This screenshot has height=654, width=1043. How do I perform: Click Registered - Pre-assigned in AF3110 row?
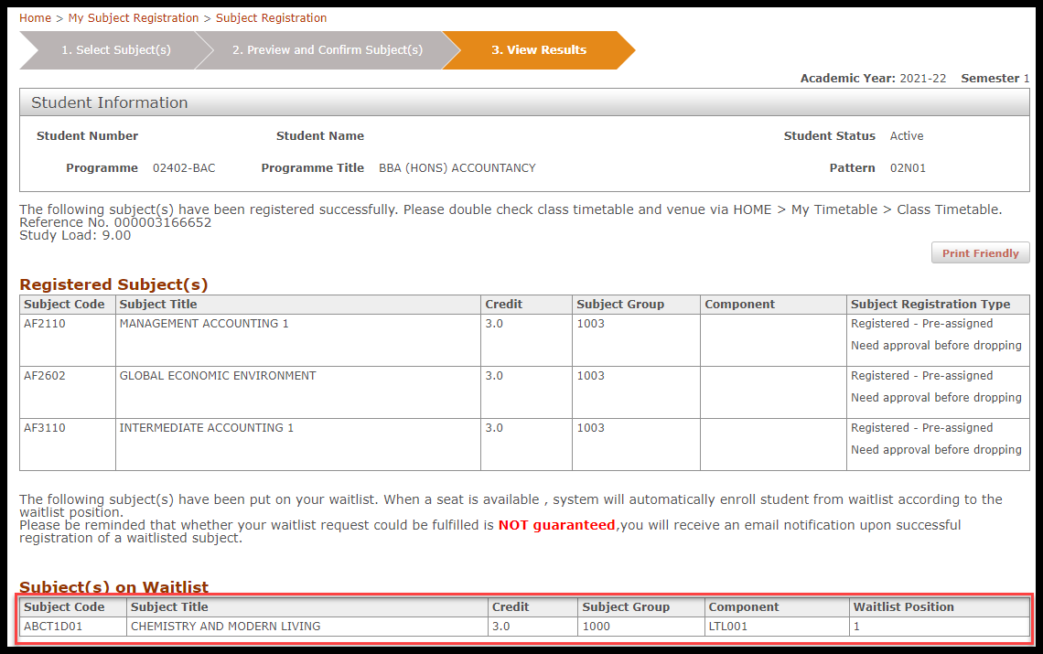922,428
